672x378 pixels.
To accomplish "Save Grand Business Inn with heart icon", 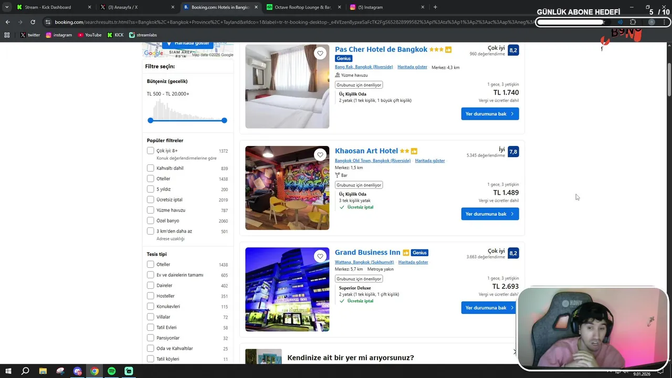I will [320, 256].
